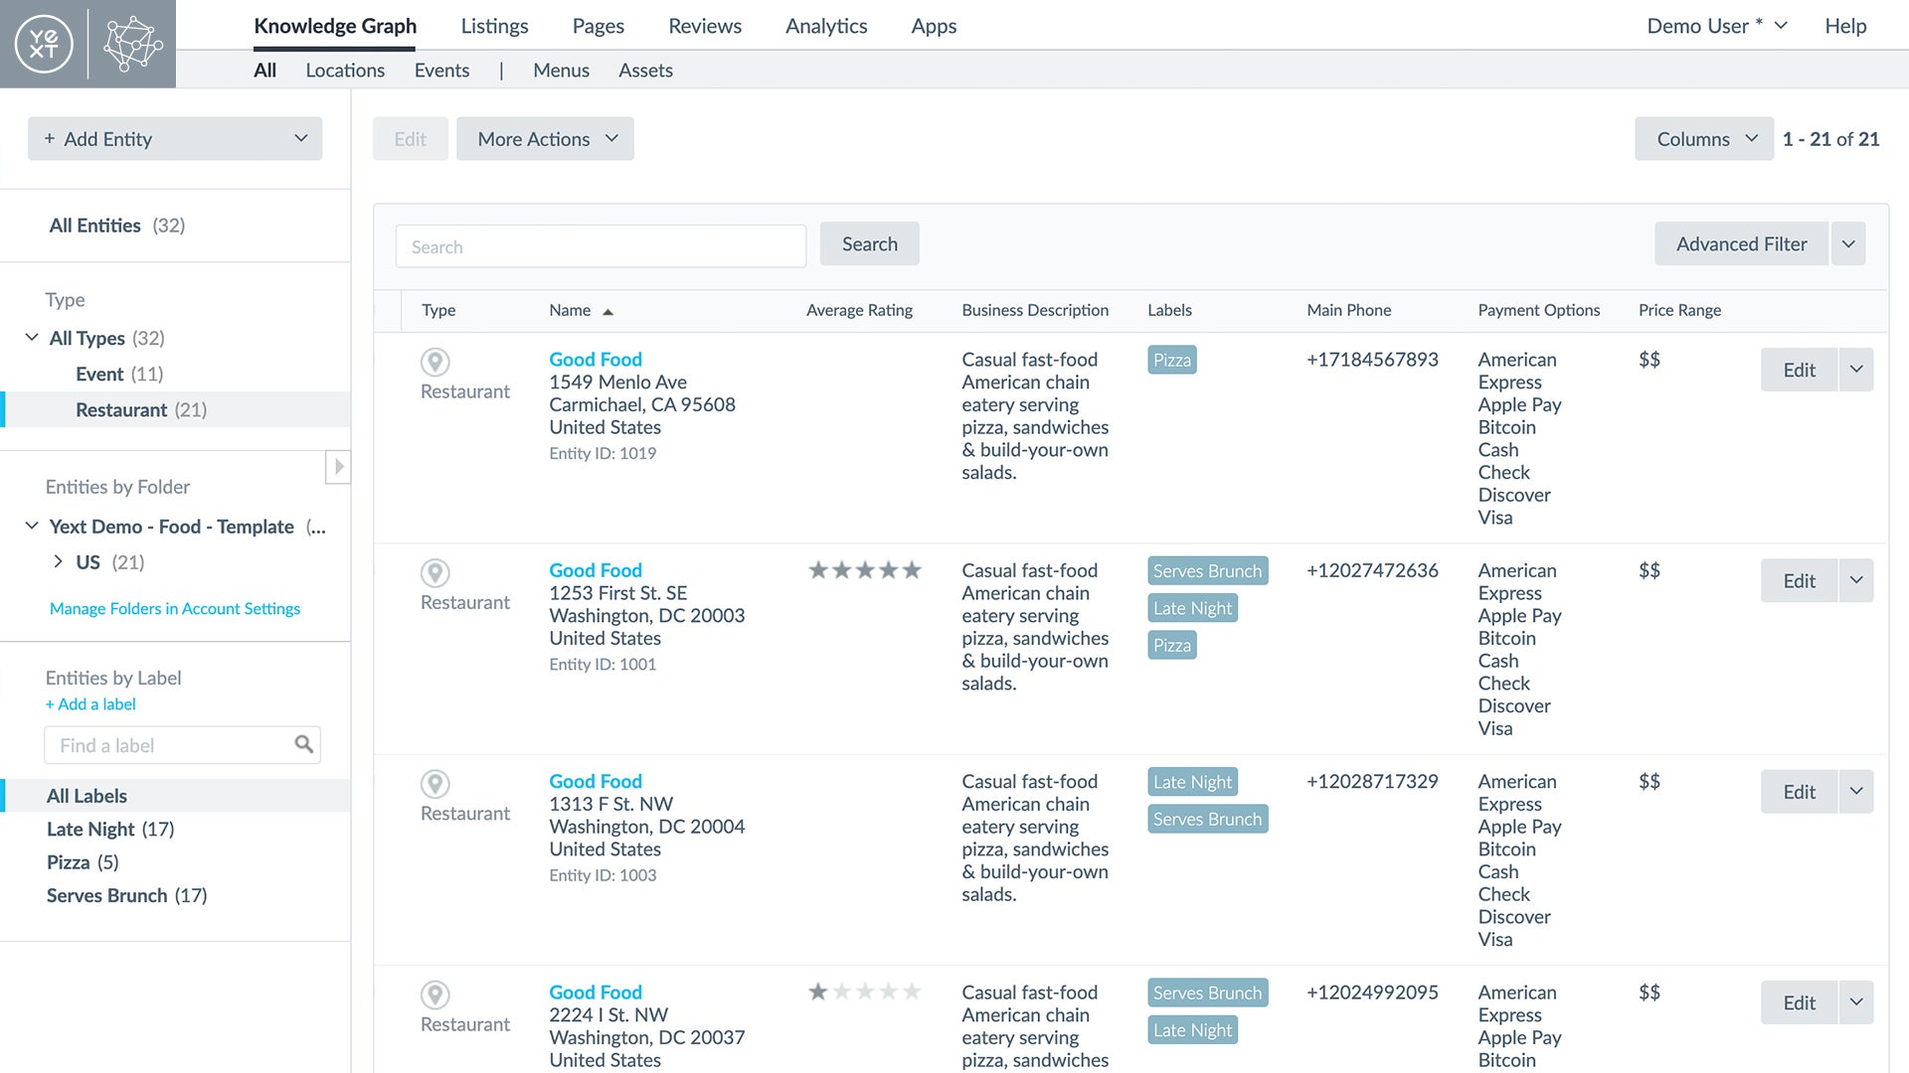
Task: Open the Locations tab
Action: (345, 70)
